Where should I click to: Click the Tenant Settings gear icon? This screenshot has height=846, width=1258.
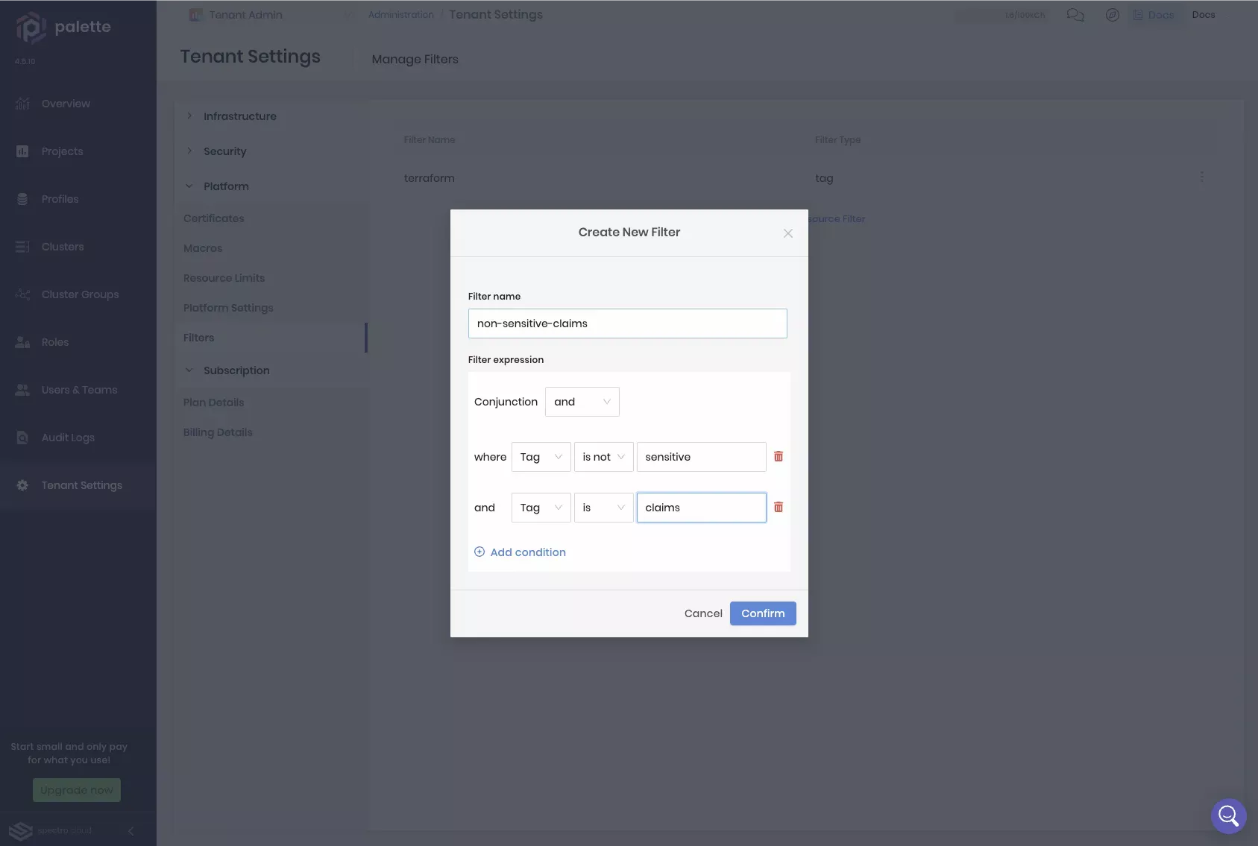coord(22,485)
